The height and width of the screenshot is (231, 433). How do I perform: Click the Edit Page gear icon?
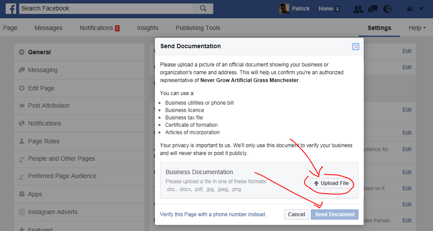coord(21,88)
